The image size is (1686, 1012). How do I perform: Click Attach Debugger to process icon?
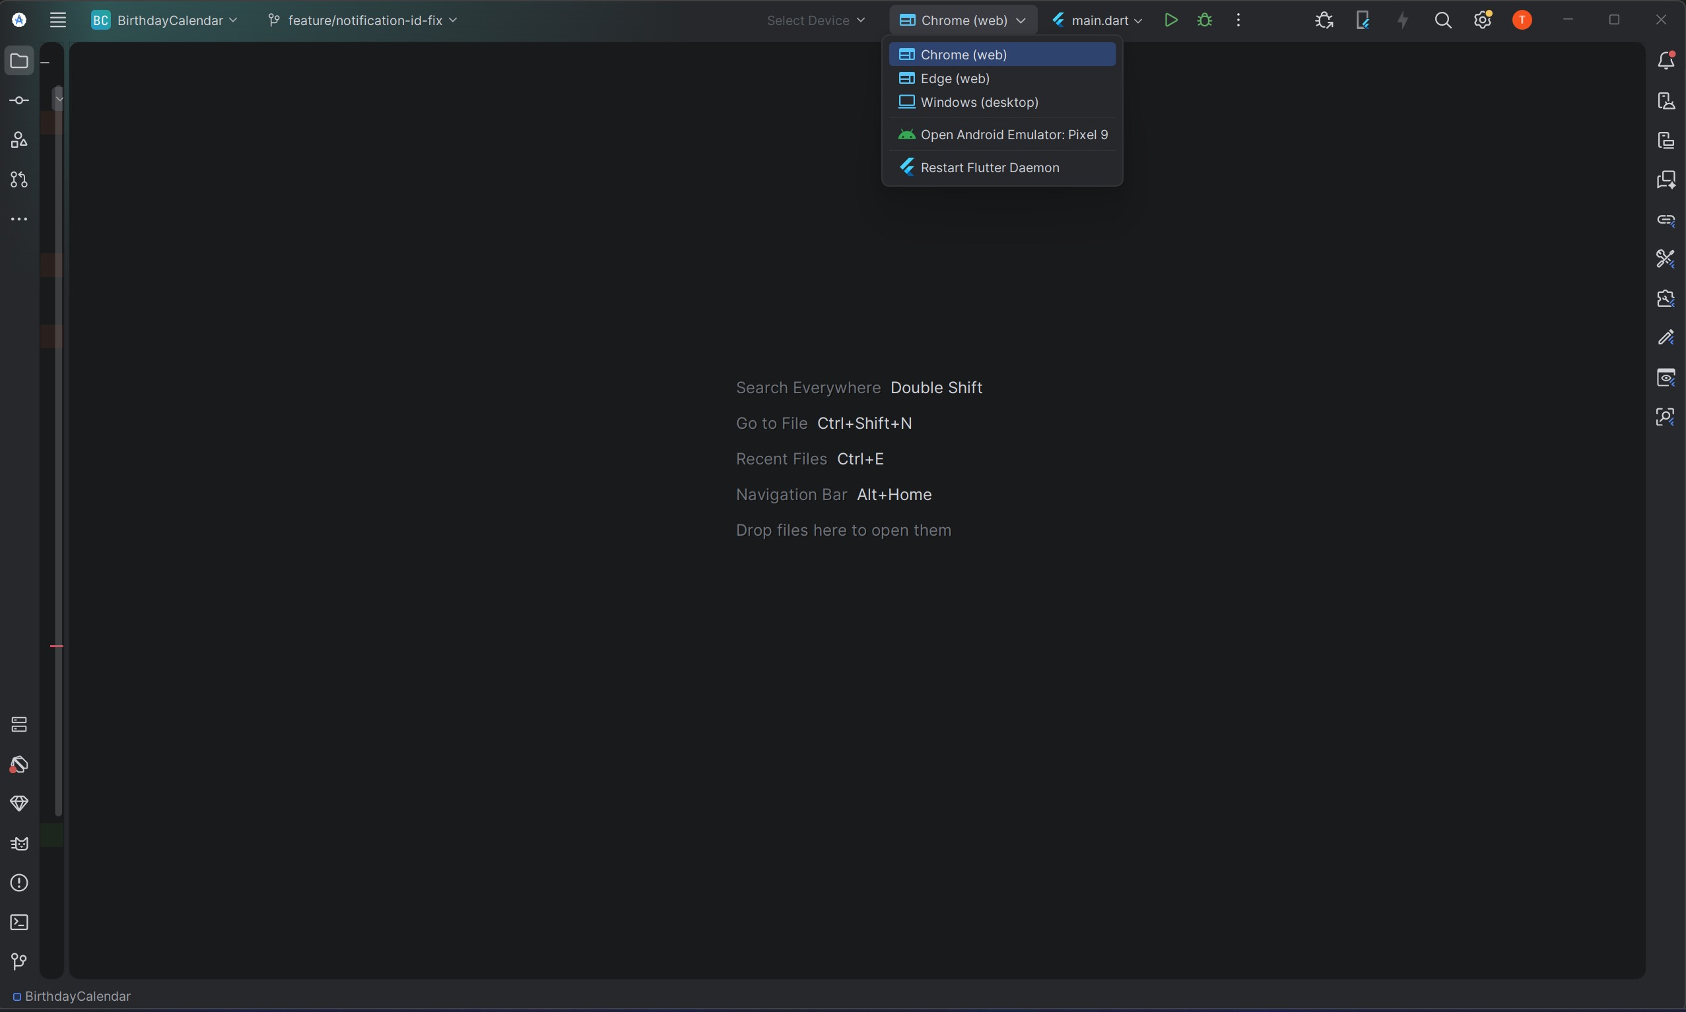click(1324, 20)
